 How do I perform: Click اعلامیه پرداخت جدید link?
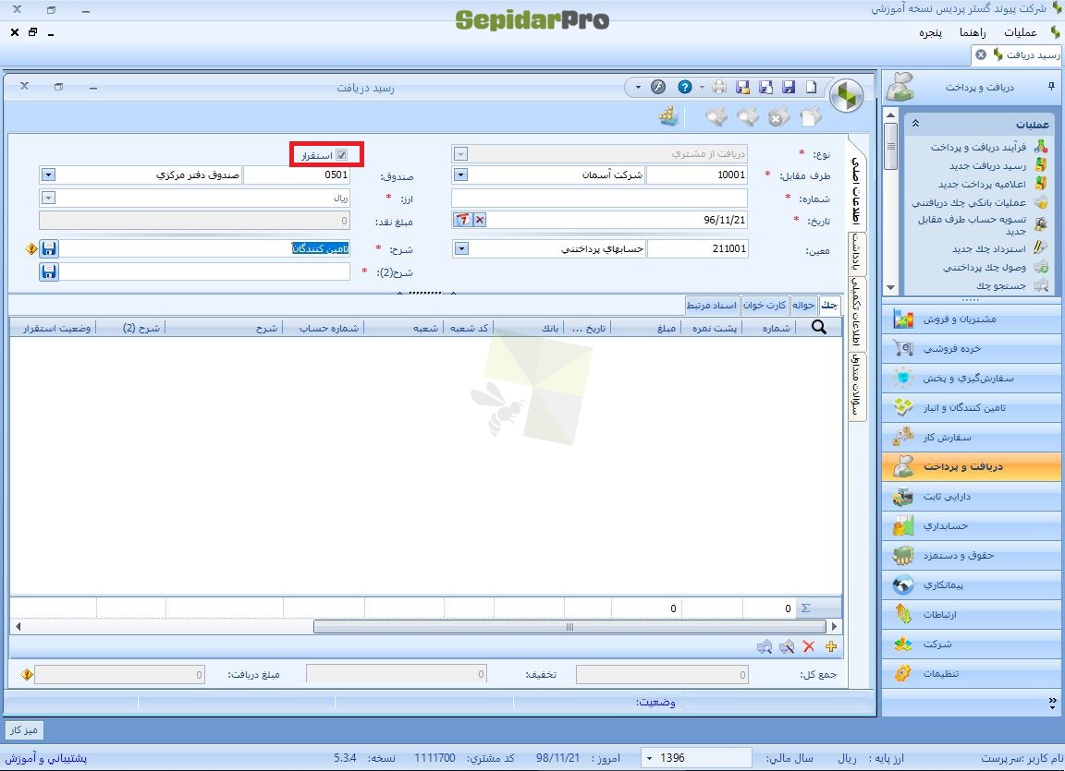(x=982, y=184)
